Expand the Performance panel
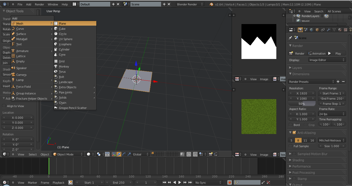 pyautogui.click(x=301, y=166)
